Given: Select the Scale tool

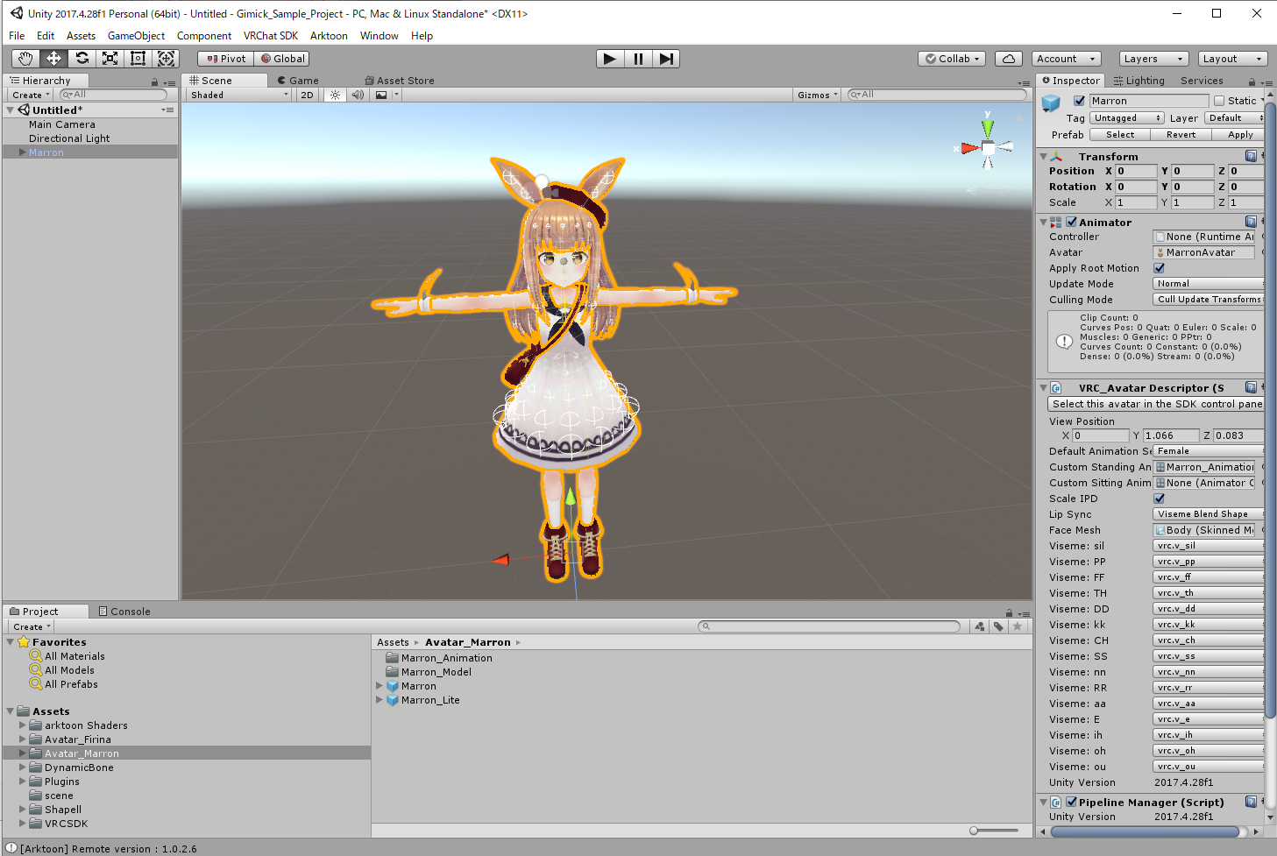Looking at the screenshot, I should 110,59.
